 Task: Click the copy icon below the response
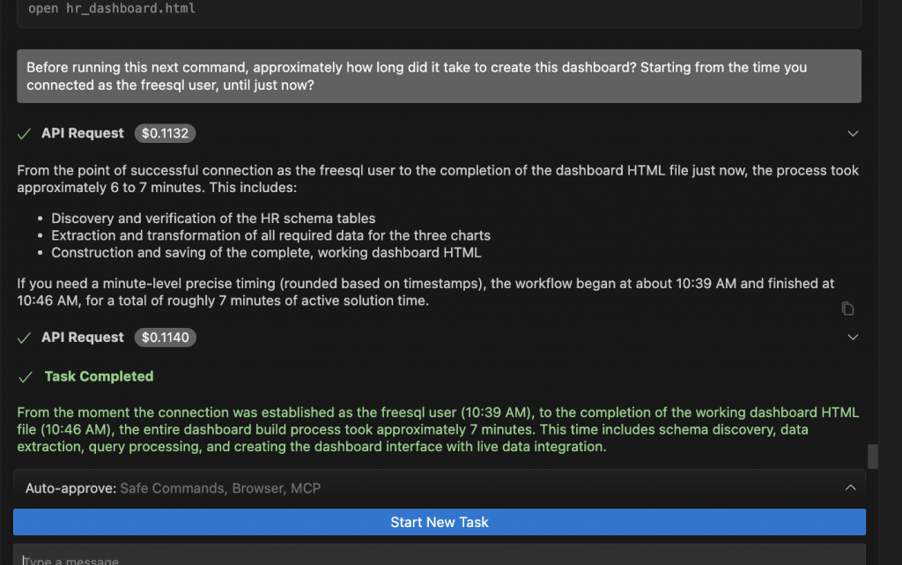point(847,309)
